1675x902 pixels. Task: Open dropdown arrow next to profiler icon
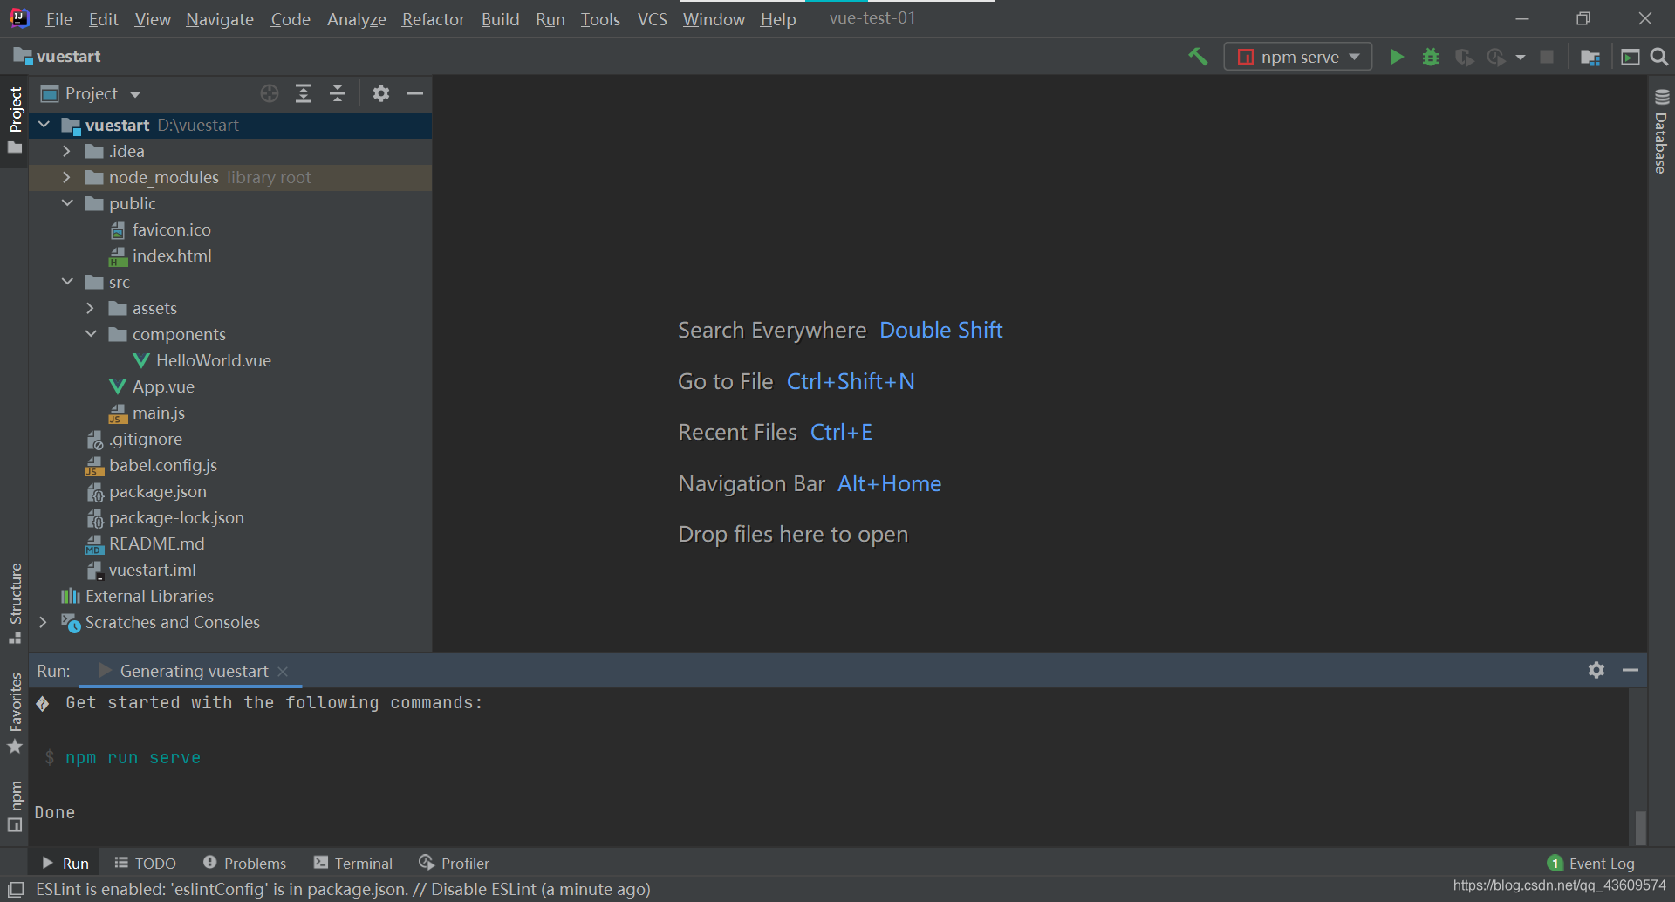[x=1521, y=58]
